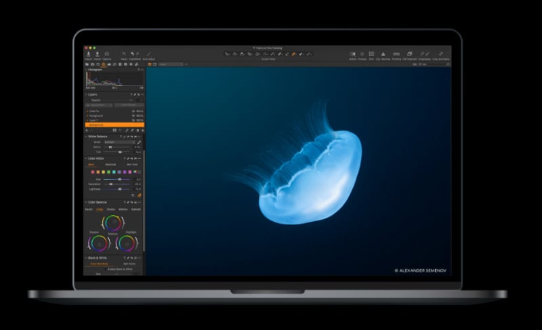
Task: Click the Saturation slider in Color Editor
Action: tap(117, 184)
